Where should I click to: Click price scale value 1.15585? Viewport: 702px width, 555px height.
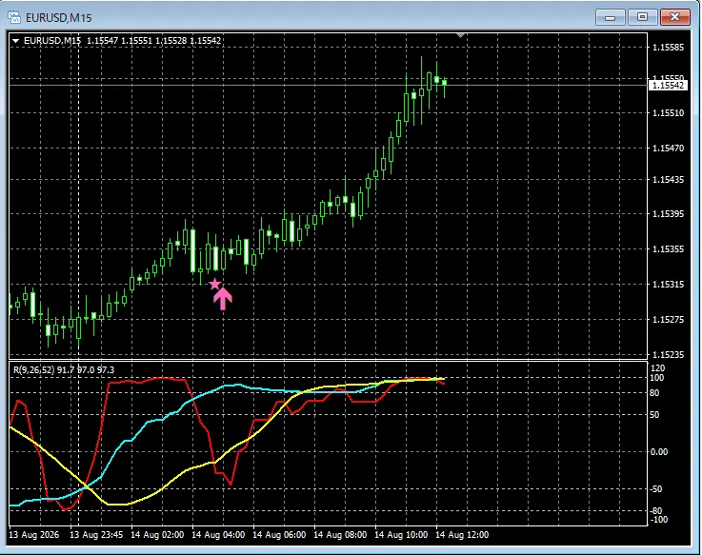668,47
